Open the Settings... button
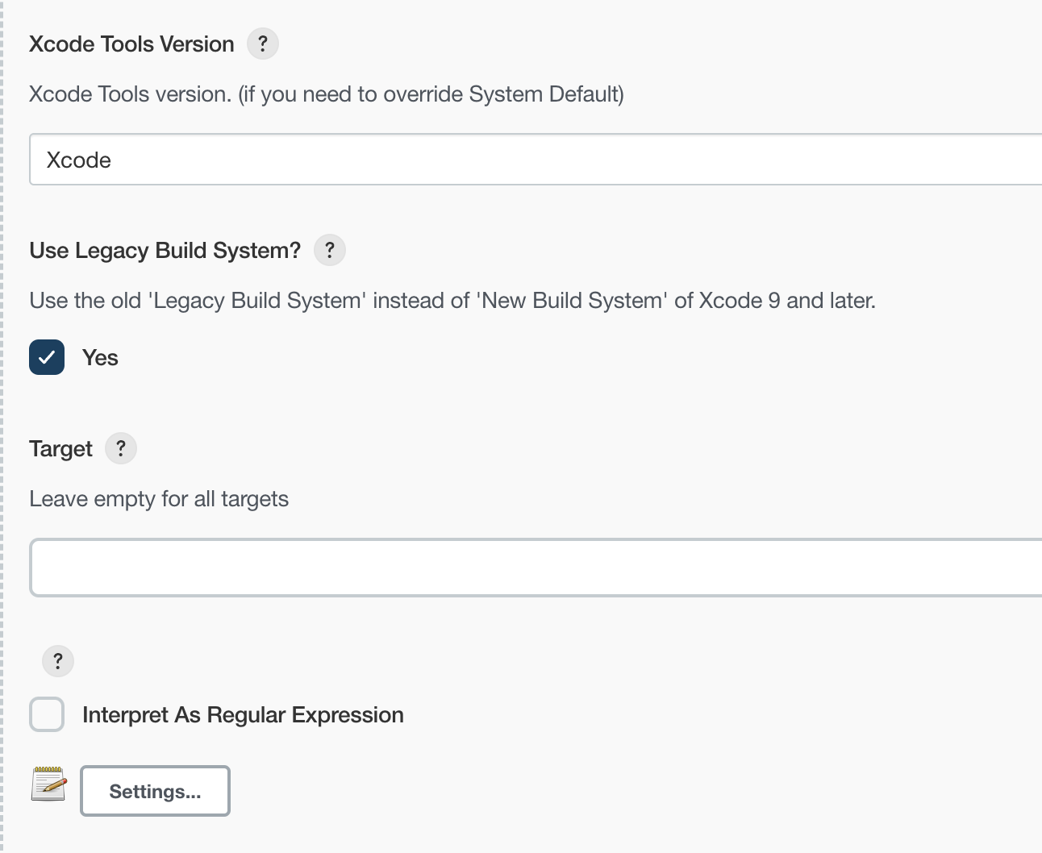Image resolution: width=1042 pixels, height=853 pixels. tap(155, 791)
